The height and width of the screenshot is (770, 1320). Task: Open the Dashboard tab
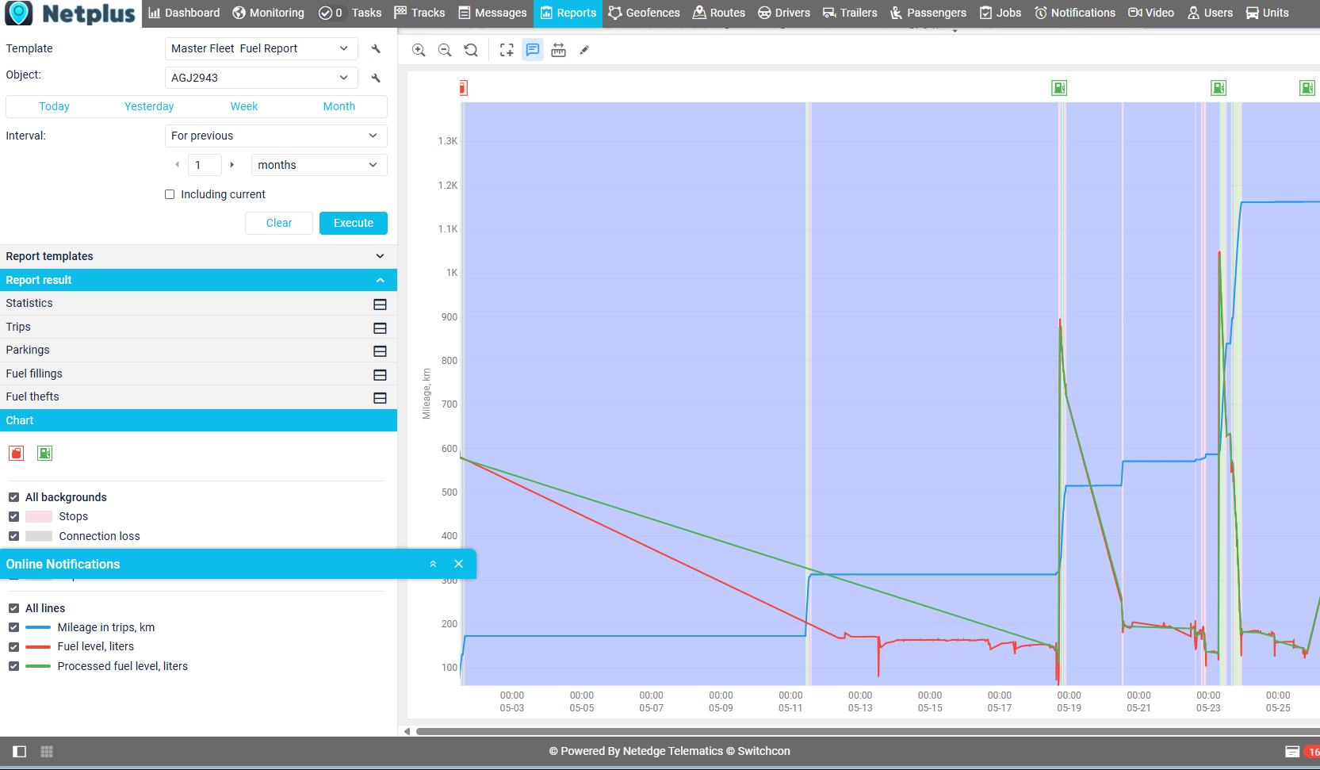click(184, 13)
